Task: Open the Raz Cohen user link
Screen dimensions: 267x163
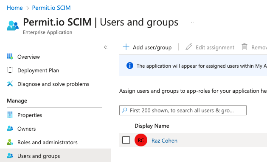Action: pos(165,140)
